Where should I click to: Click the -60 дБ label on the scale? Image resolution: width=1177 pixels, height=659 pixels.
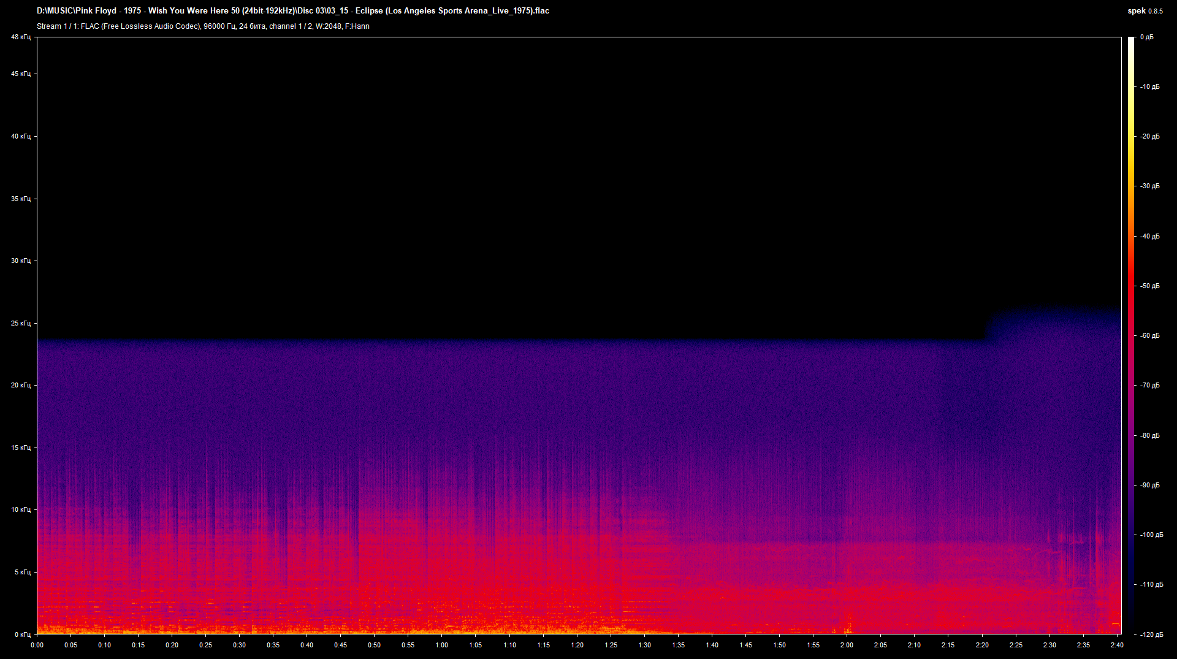[1149, 335]
